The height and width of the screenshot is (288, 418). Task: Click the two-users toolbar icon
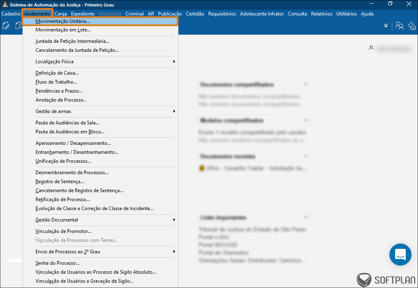click(399, 26)
